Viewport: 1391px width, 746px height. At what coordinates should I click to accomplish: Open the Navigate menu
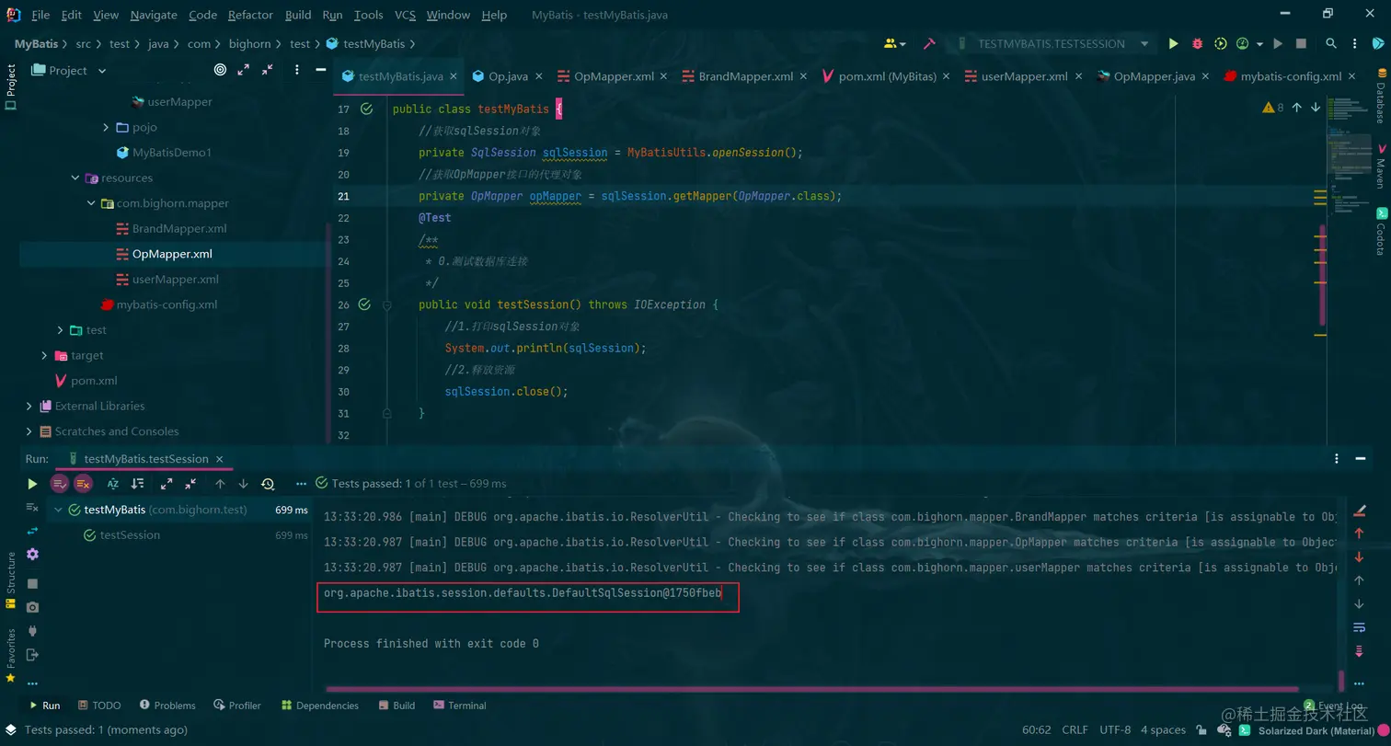click(x=154, y=15)
